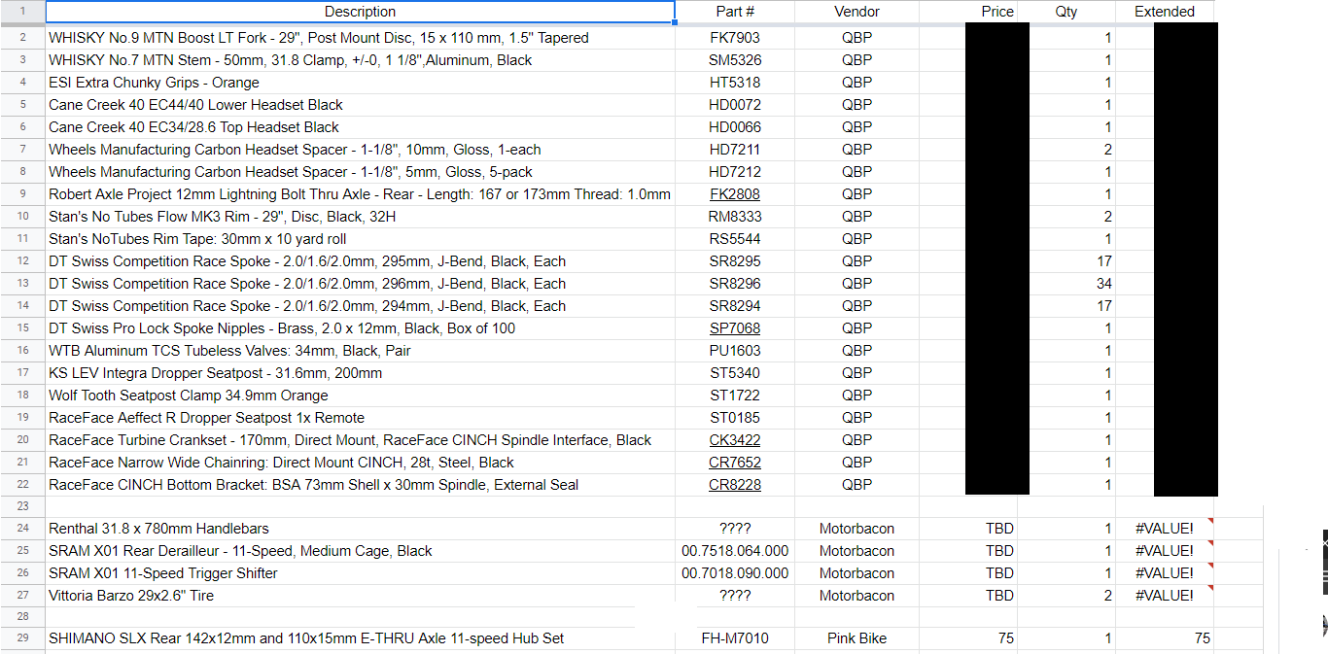Select row 29 using its row number
1328x654 pixels.
click(23, 638)
